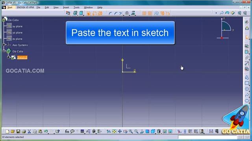The height and width of the screenshot is (141, 252).
Task: Cut selection with the scissors icon
Action: [x=29, y=132]
